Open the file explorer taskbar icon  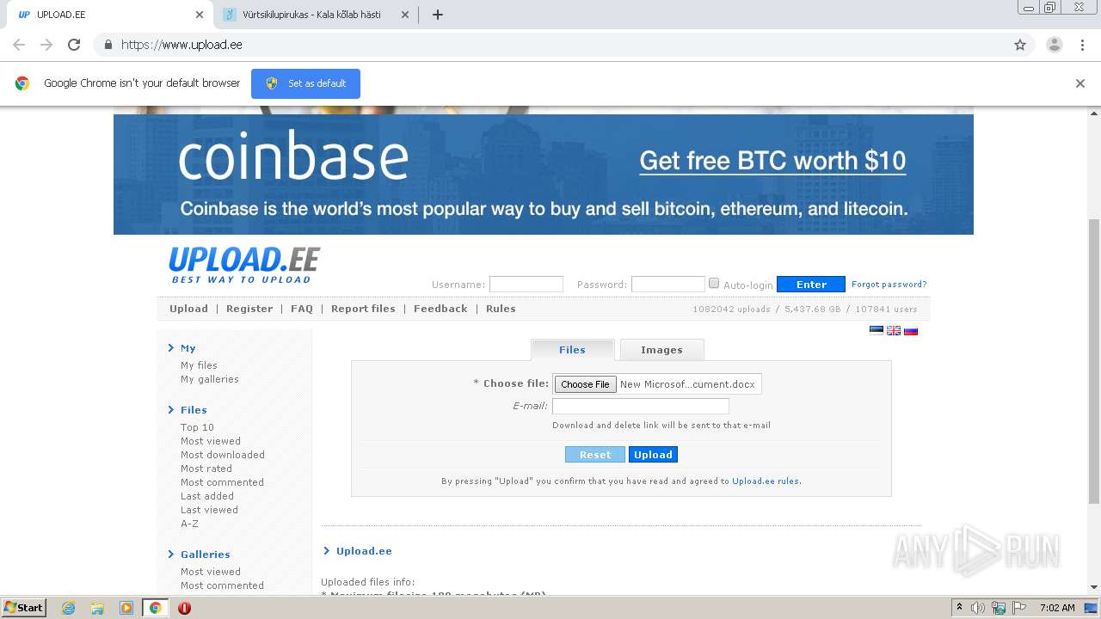coord(97,608)
